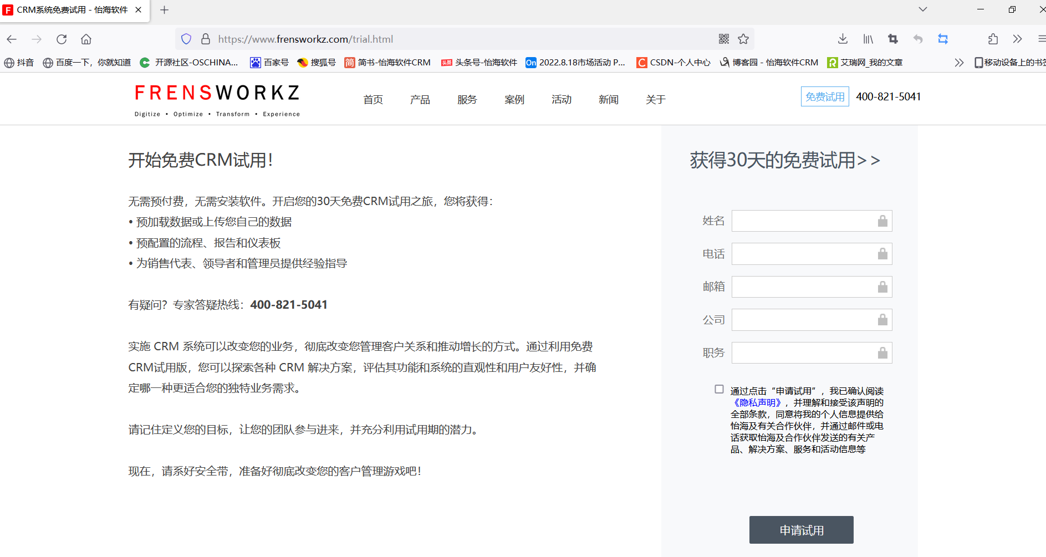Viewport: 1046px width, 557px height.
Task: Click the extensions puzzle icon
Action: (993, 39)
